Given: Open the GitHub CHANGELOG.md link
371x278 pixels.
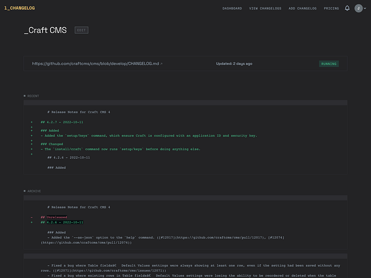Looking at the screenshot, I should (x=96, y=63).
